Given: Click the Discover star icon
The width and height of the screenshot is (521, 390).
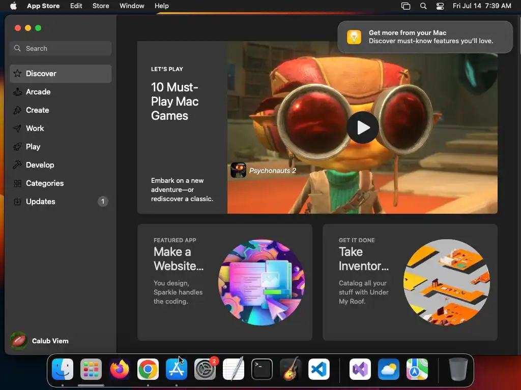Looking at the screenshot, I should pyautogui.click(x=17, y=74).
